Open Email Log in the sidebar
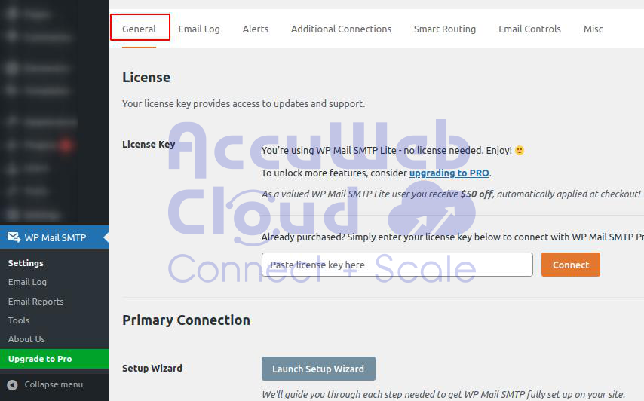Screen dimensions: 644x401 coord(27,282)
